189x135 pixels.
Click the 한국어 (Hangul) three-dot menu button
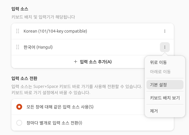coord(165,47)
